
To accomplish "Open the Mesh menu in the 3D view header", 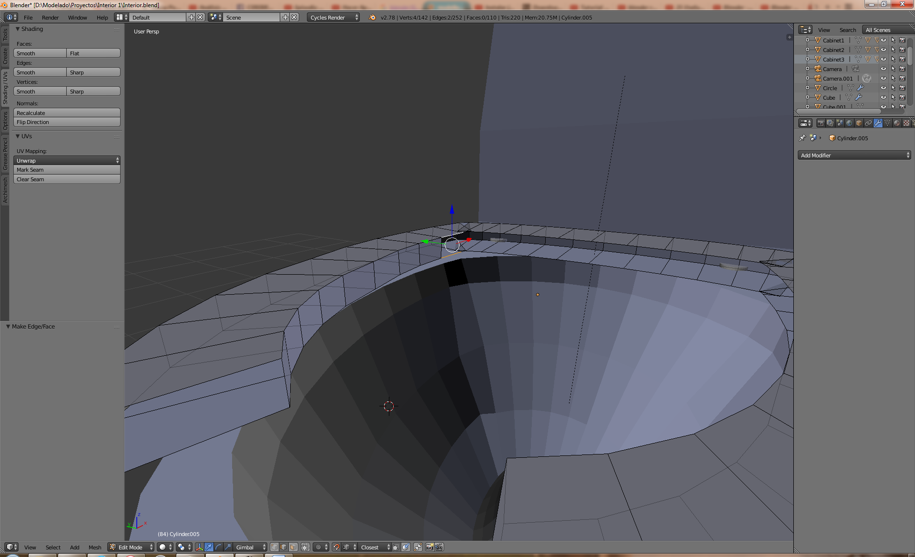I will pyautogui.click(x=95, y=547).
